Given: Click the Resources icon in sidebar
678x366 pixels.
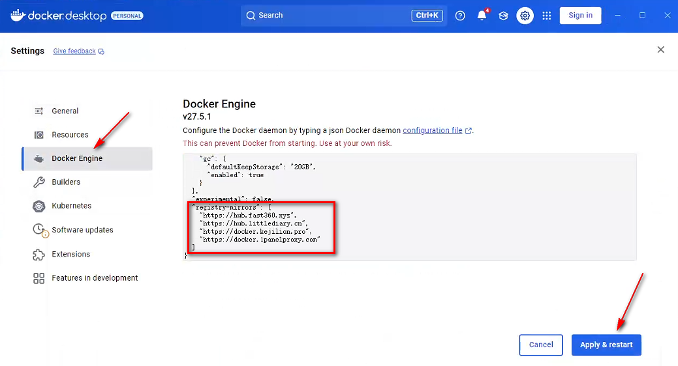Looking at the screenshot, I should point(39,135).
